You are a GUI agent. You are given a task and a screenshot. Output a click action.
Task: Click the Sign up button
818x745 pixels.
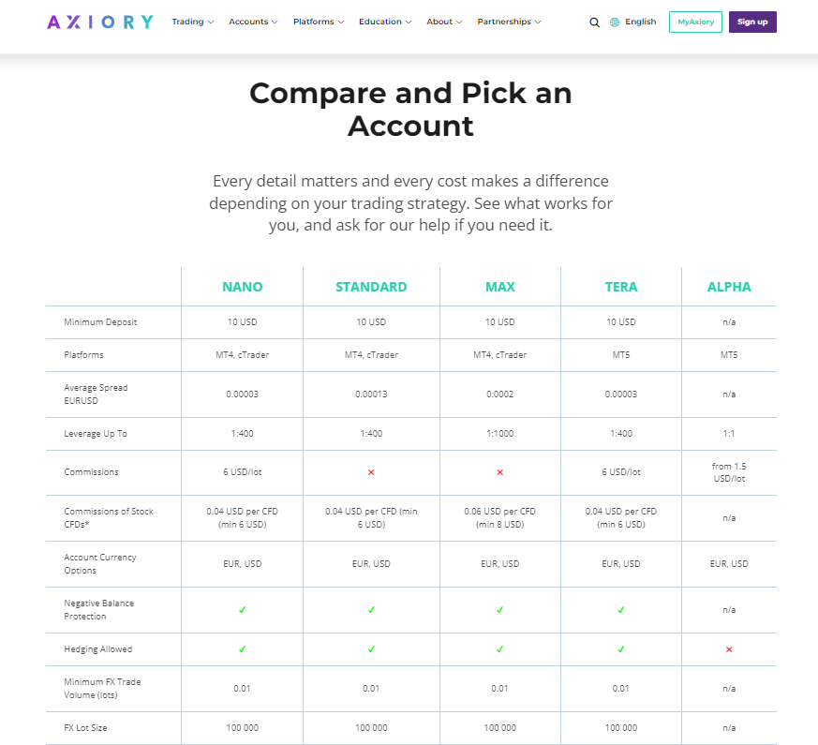point(751,22)
